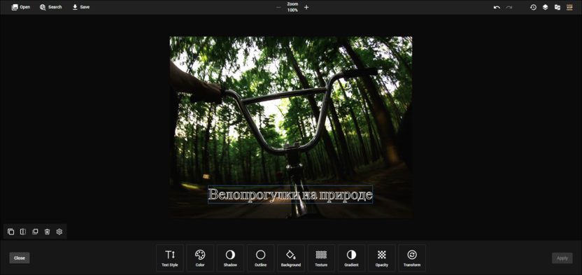Open the layers panel icon

coord(545,8)
